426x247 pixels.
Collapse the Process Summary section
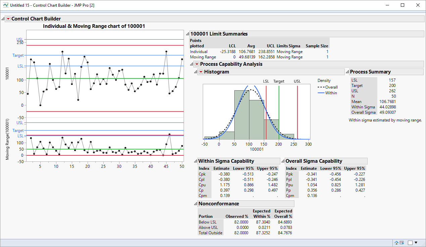[x=347, y=72]
